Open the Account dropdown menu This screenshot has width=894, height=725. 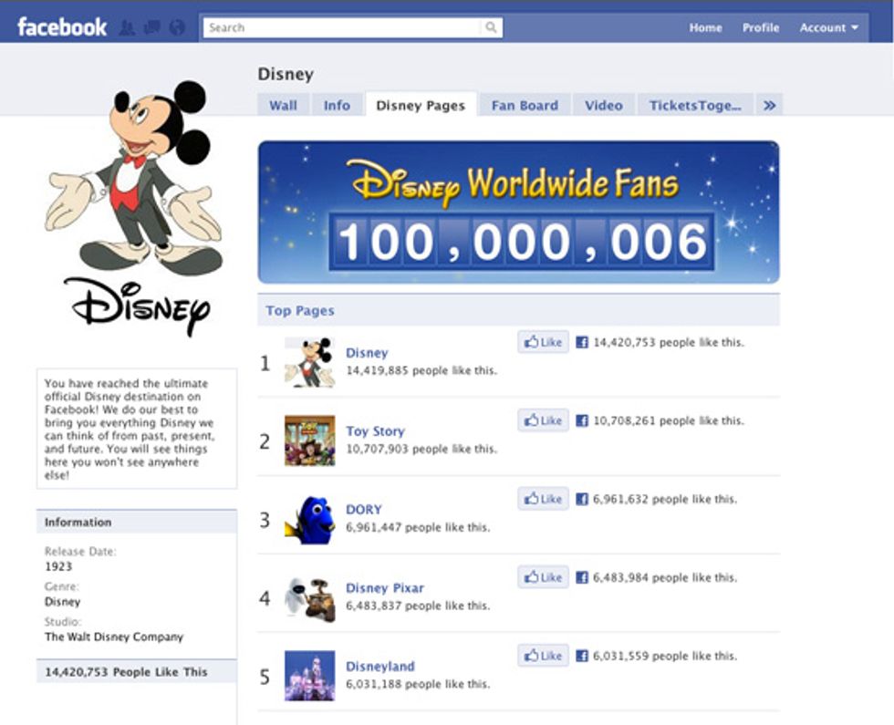point(828,27)
